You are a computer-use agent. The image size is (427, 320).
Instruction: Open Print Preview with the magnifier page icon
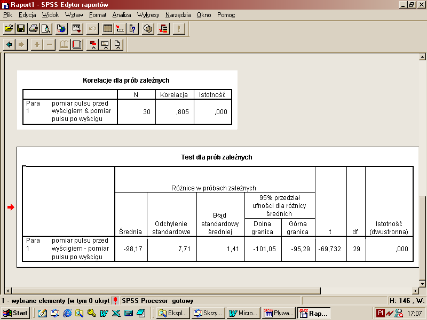[x=45, y=28]
